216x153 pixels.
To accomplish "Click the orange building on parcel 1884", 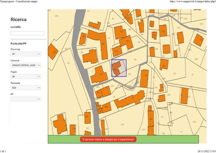I will point(106,107).
